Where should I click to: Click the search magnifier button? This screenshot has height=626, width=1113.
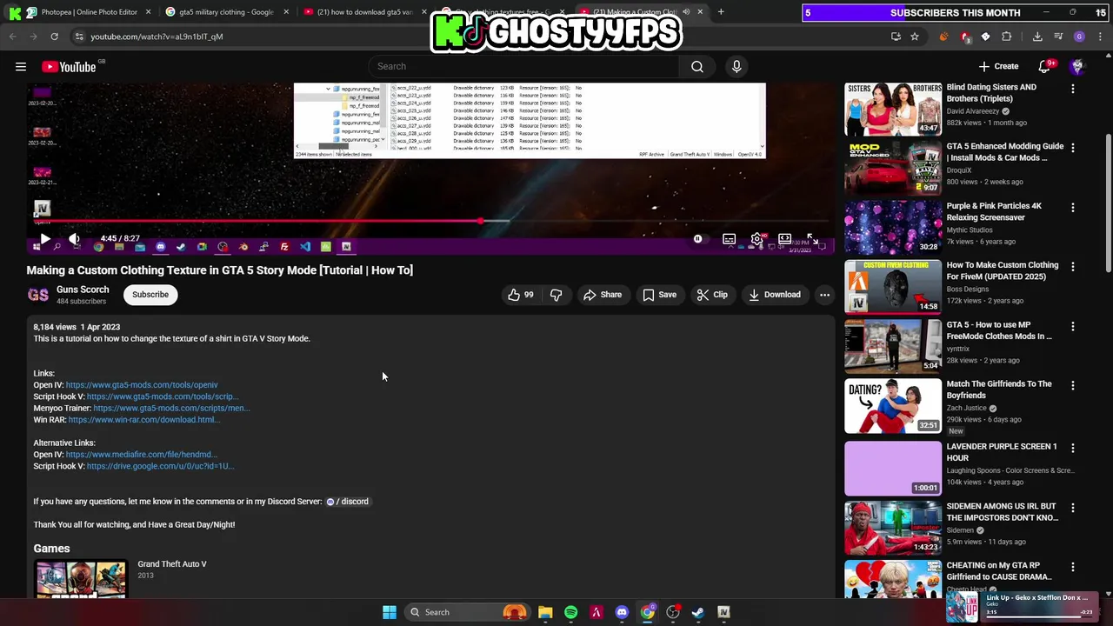pyautogui.click(x=697, y=67)
